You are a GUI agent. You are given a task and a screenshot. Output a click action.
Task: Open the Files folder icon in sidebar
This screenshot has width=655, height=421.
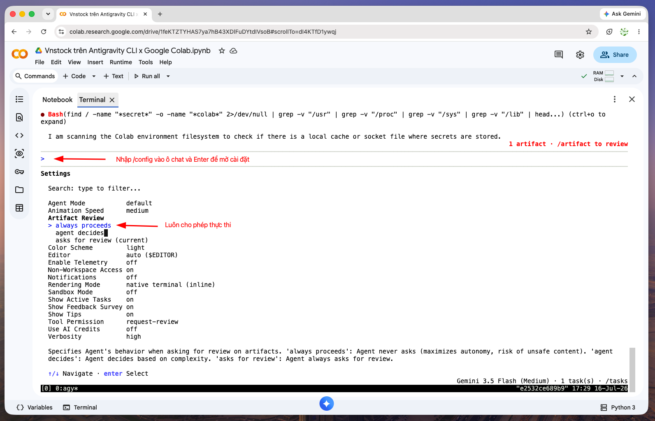[x=19, y=190]
